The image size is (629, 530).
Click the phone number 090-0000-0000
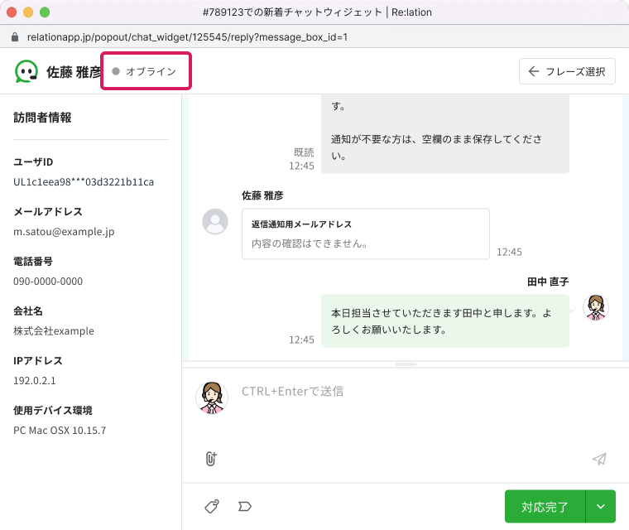48,281
